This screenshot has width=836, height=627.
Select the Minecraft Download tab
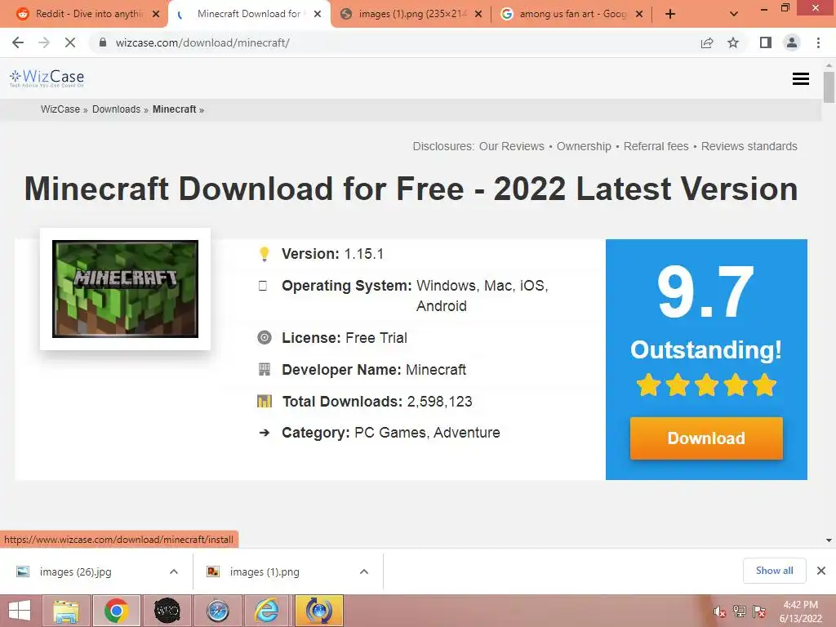(248, 14)
